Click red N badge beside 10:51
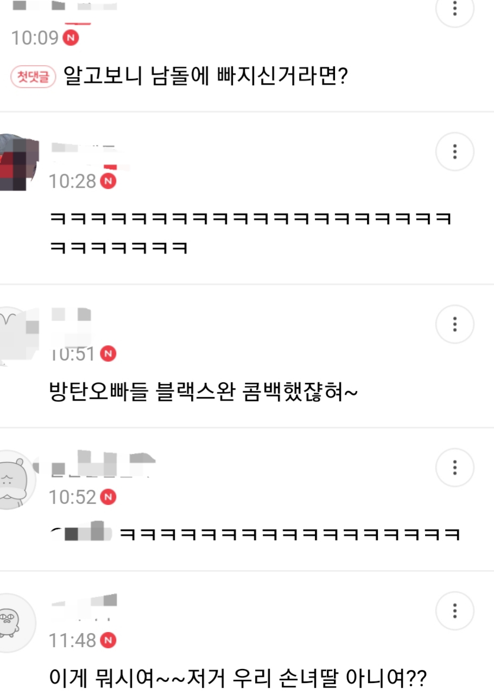494x696 pixels. tap(109, 354)
